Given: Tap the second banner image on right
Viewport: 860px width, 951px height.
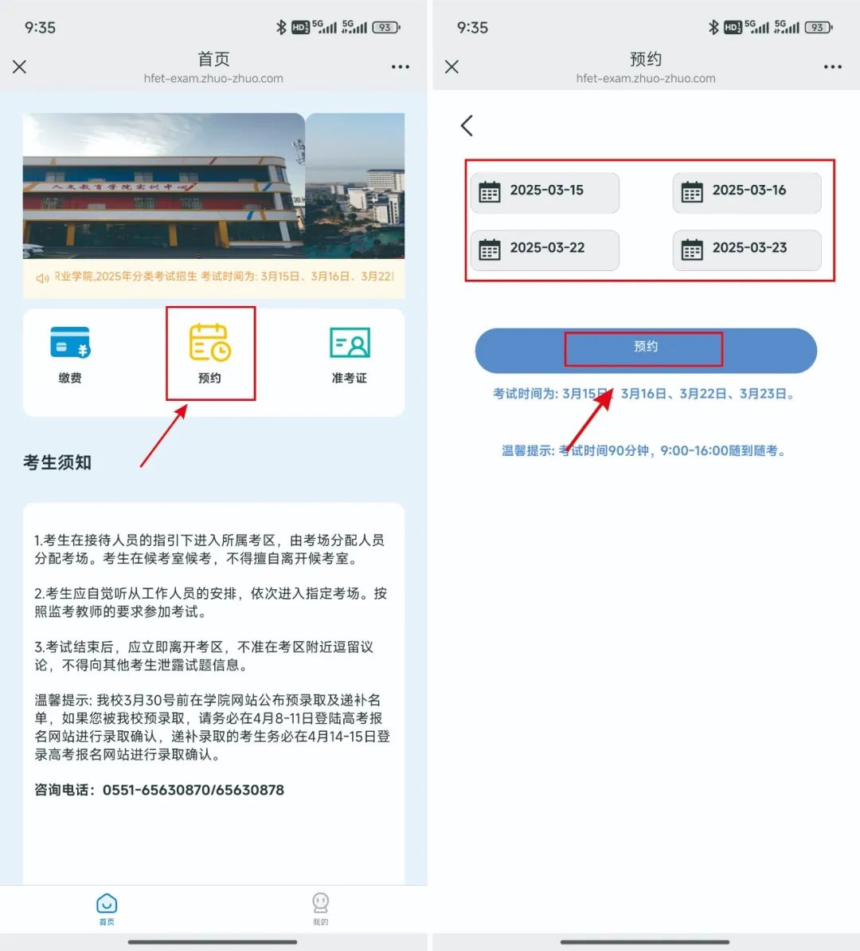Looking at the screenshot, I should tap(356, 185).
